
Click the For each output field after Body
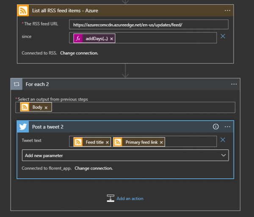coord(143,107)
